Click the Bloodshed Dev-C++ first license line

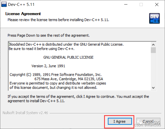coord(66,44)
